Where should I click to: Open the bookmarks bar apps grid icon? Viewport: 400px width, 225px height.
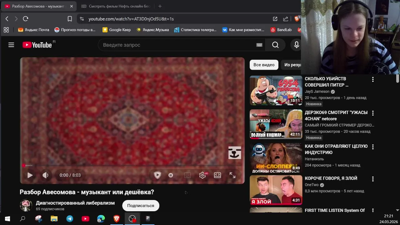point(6,30)
